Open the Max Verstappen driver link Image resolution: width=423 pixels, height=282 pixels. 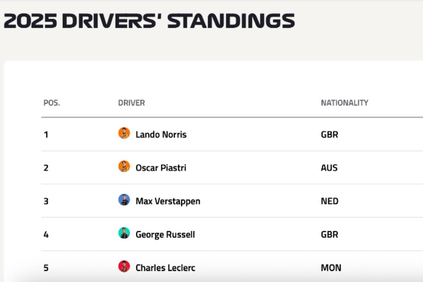pos(168,201)
